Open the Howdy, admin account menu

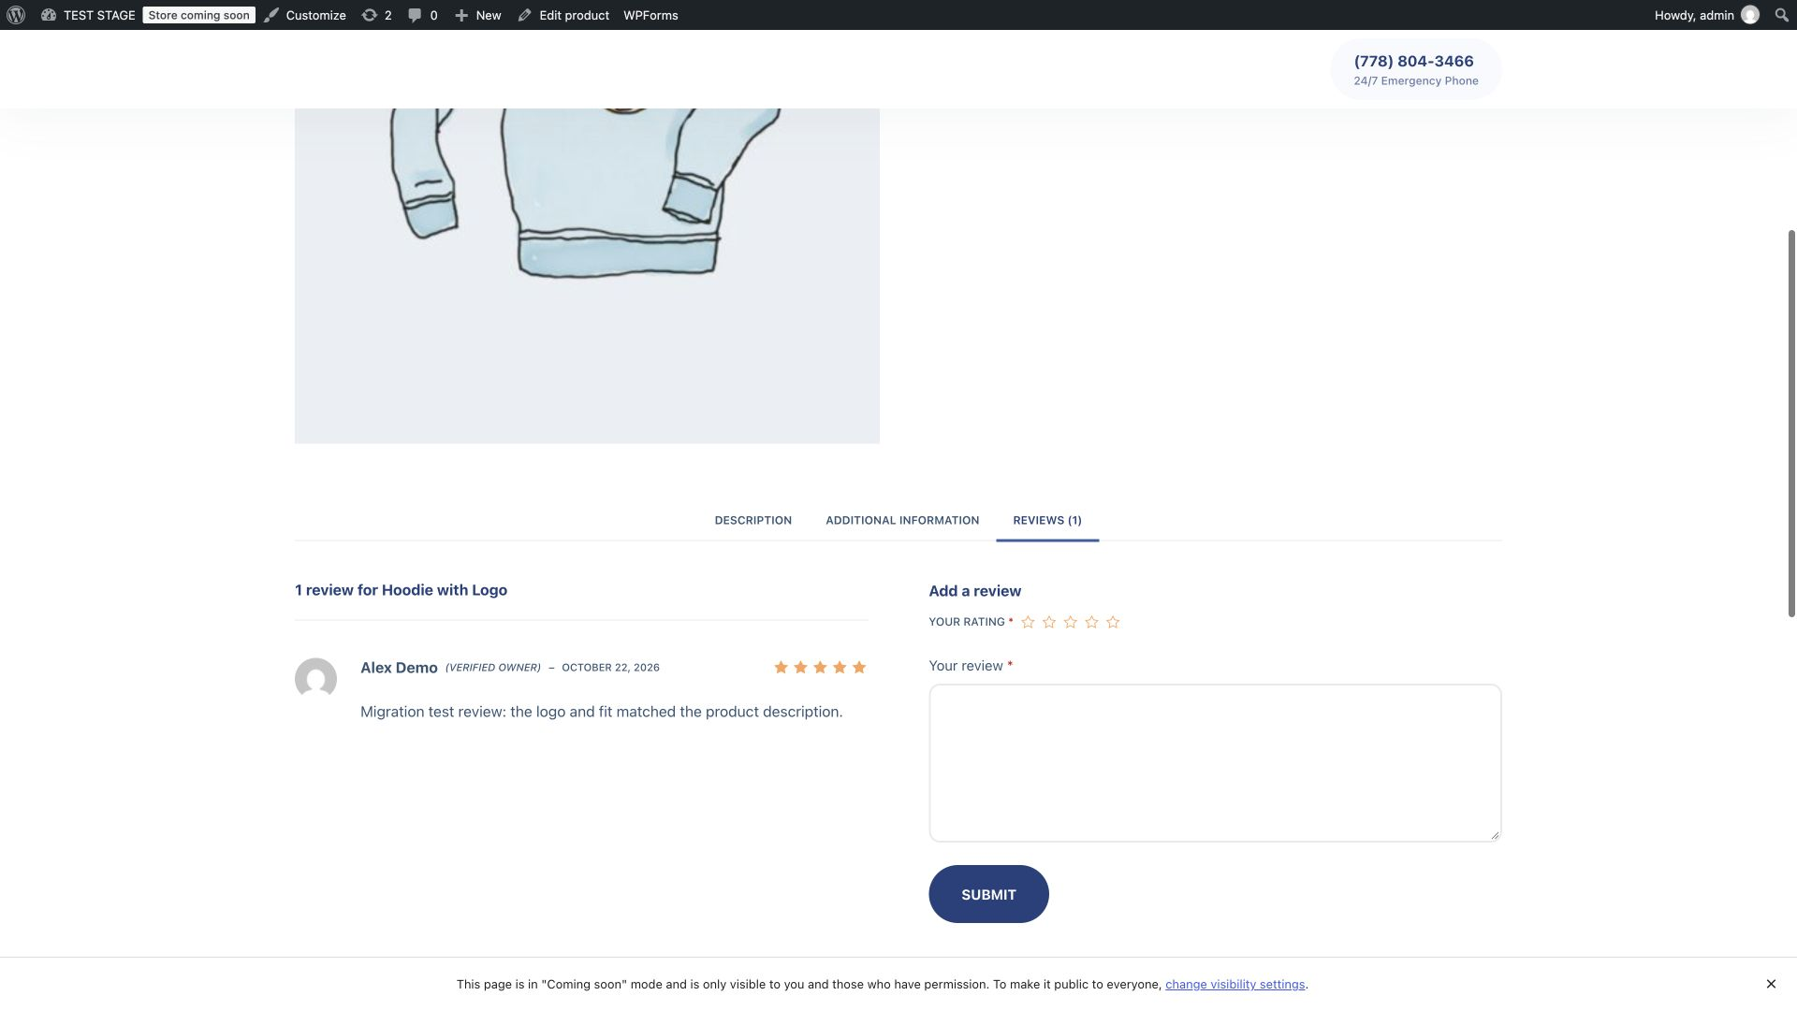click(1706, 15)
